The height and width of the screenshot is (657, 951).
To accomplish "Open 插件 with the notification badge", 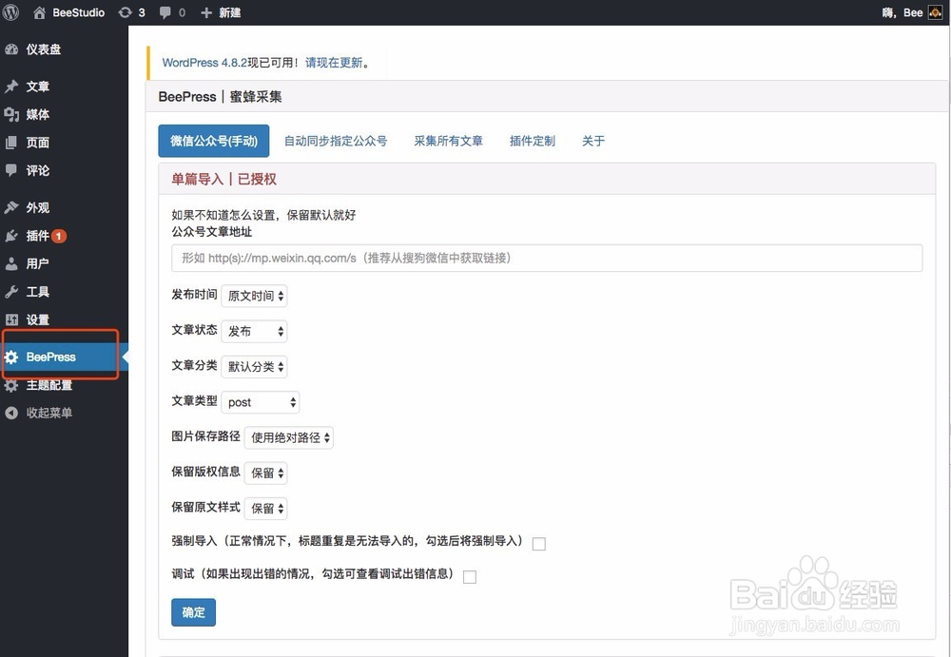I will 12,236.
